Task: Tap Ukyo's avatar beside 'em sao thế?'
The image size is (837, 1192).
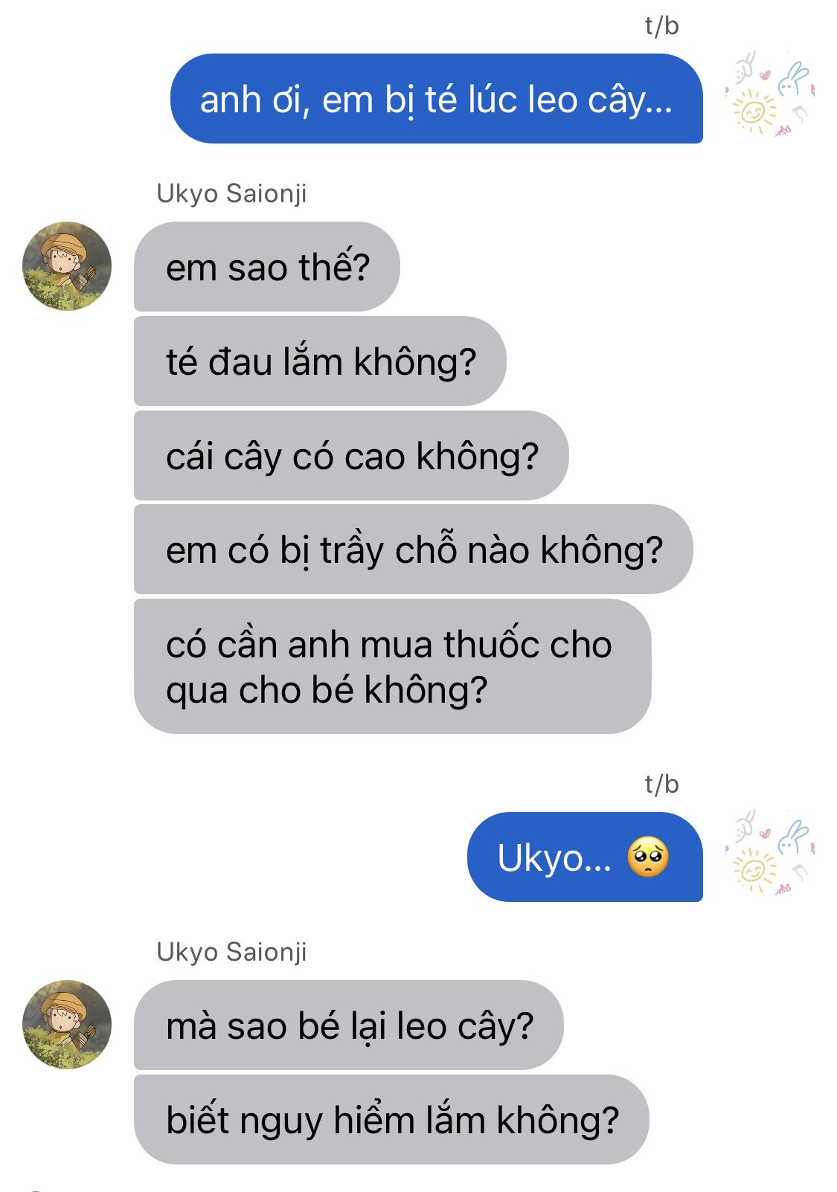Action: (67, 266)
